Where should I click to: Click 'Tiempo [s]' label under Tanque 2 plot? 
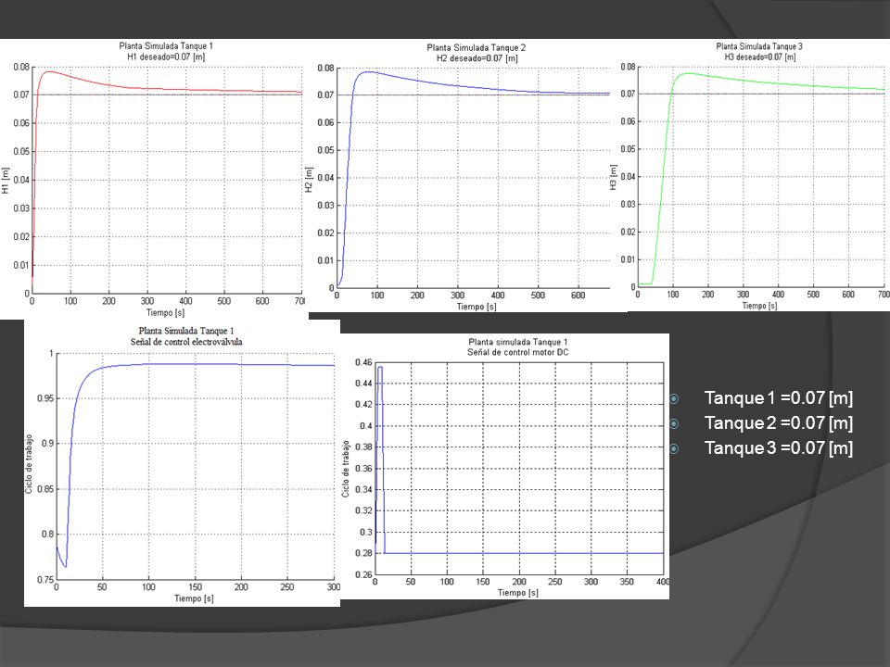tap(477, 307)
